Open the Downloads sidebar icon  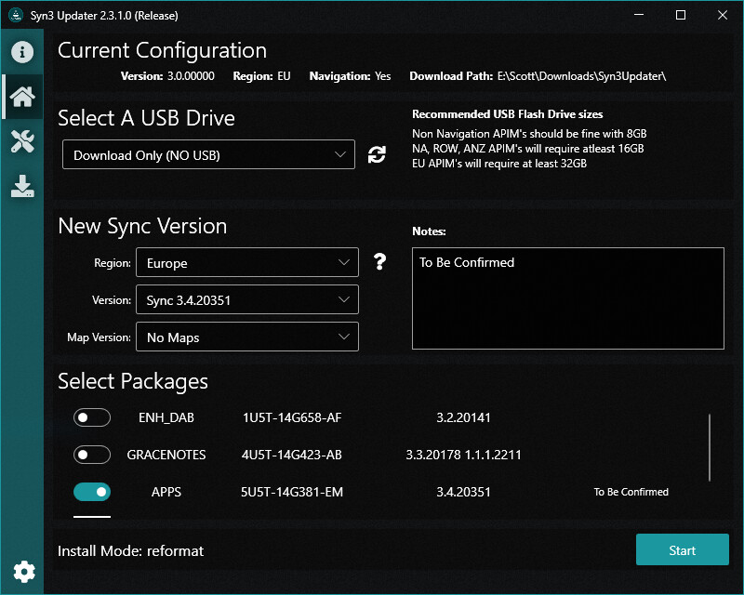point(22,186)
